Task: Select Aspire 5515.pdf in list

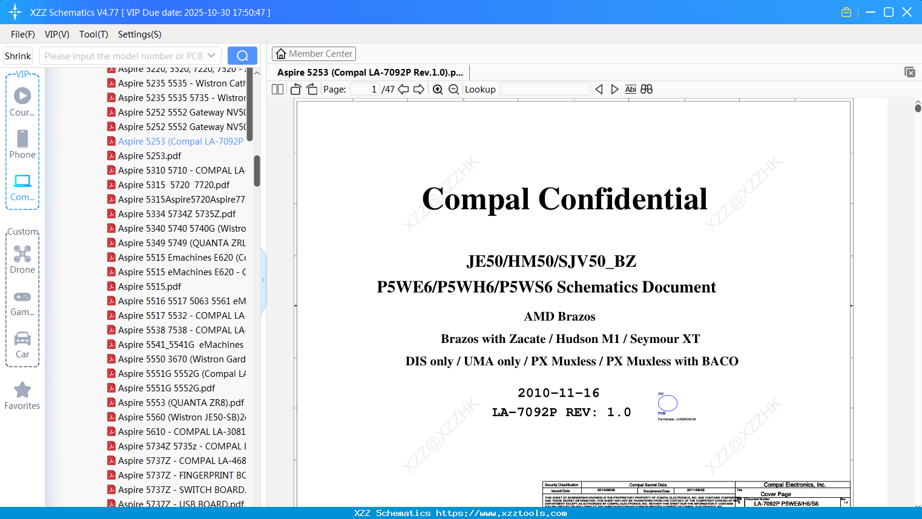Action: (150, 287)
